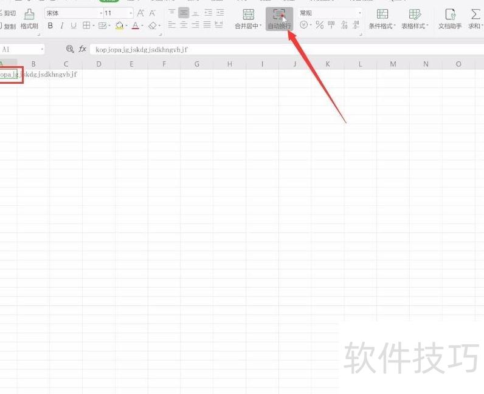Expand the borders dropdown arrow

point(93,26)
